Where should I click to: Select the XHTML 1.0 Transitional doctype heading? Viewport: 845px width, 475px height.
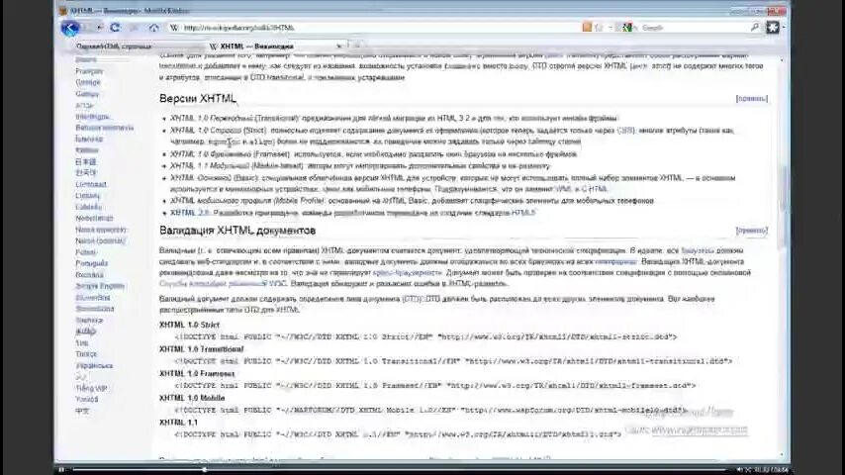[202, 349]
